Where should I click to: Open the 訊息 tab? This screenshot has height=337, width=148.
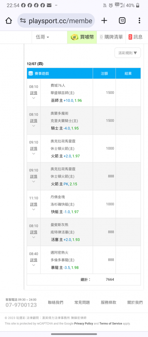point(135,37)
